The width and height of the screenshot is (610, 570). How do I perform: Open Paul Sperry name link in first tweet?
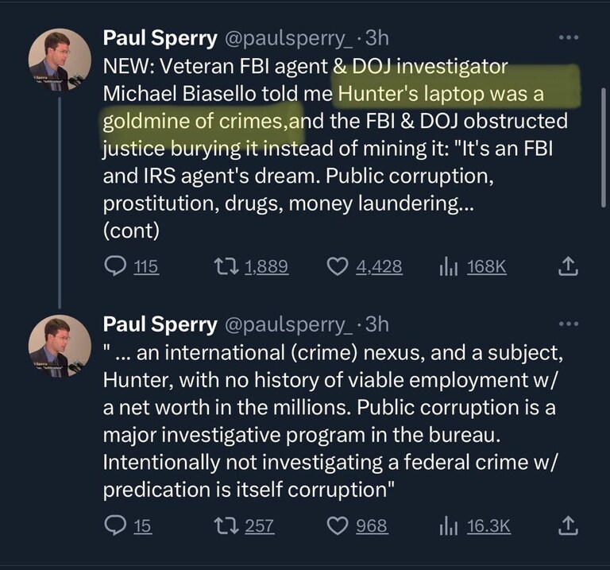coord(160,37)
